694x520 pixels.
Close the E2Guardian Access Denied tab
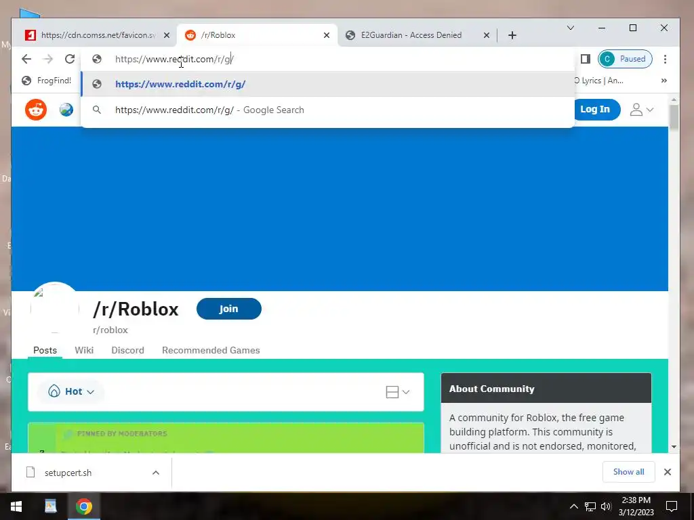[x=487, y=35]
